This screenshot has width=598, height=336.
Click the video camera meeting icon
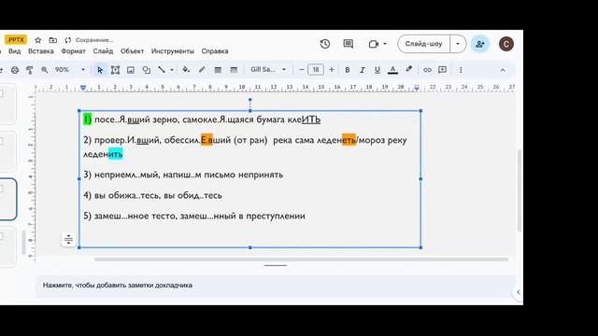coord(374,44)
